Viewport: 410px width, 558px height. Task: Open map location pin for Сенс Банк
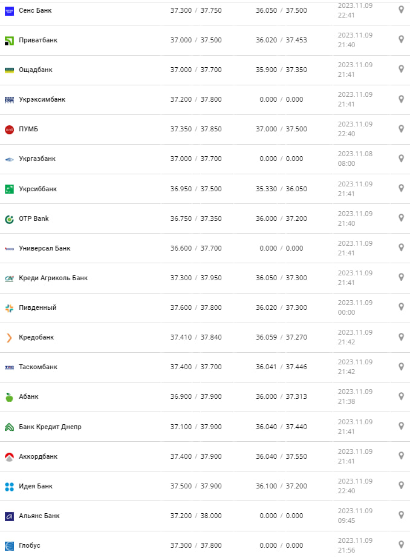point(401,10)
